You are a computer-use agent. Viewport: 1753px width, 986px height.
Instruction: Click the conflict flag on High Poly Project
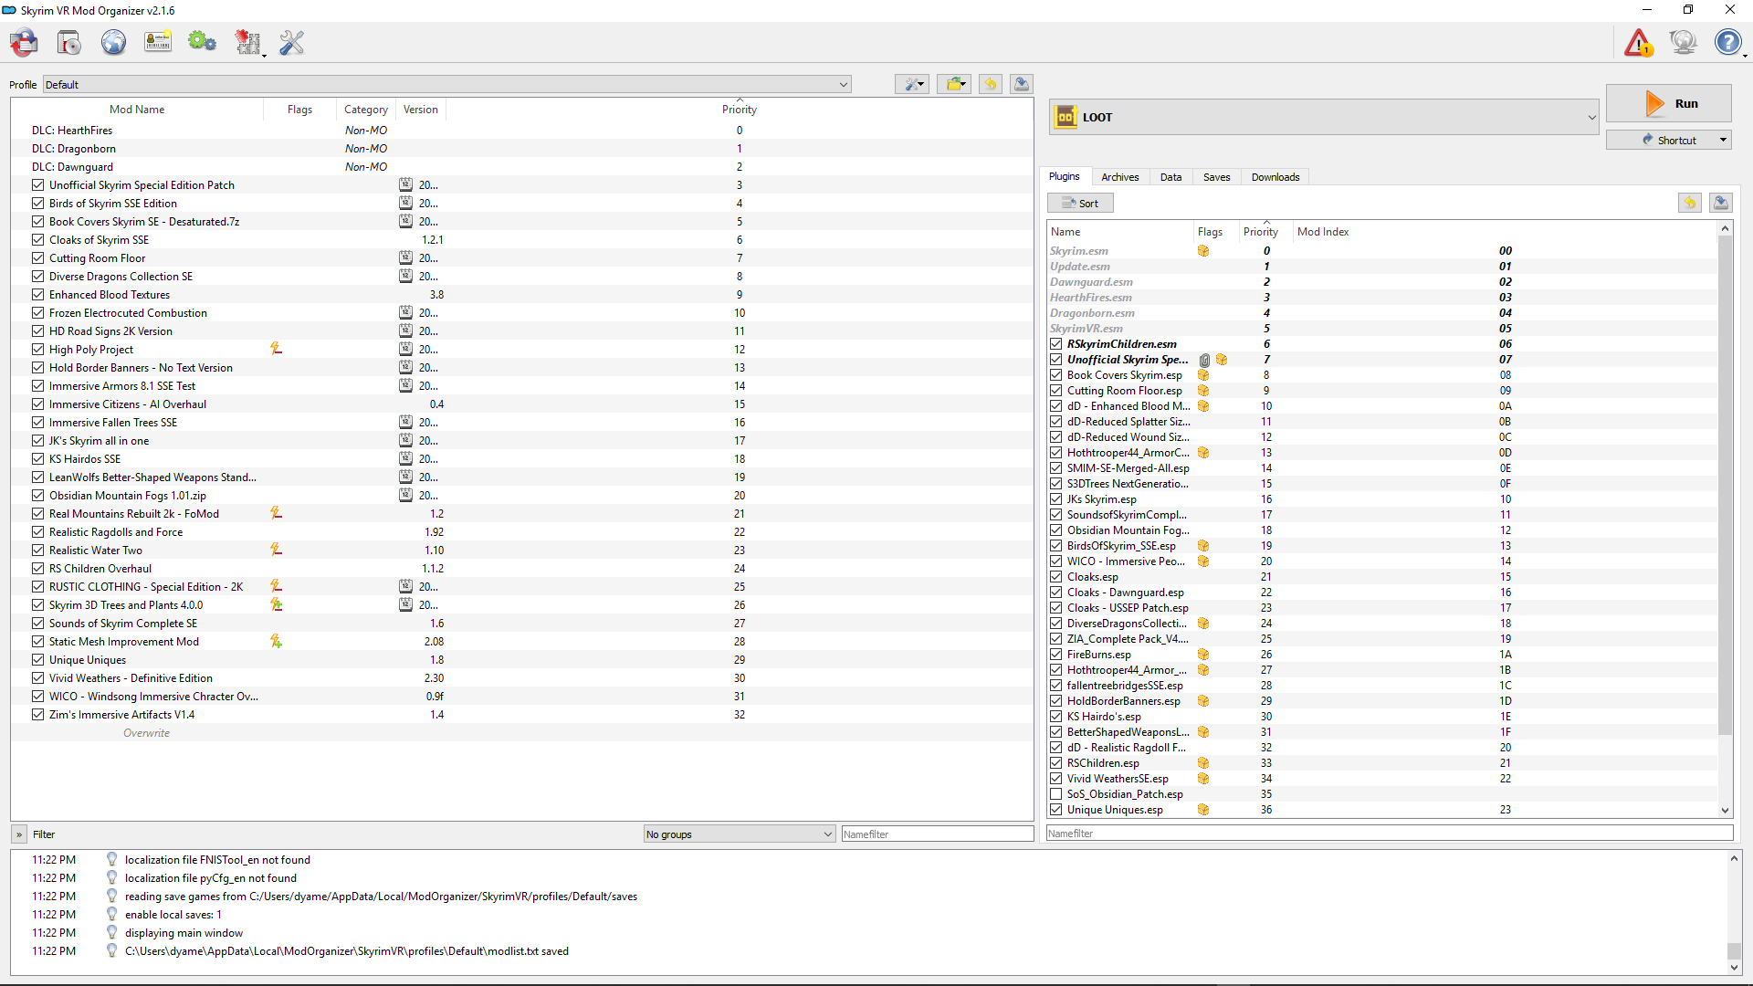(276, 349)
